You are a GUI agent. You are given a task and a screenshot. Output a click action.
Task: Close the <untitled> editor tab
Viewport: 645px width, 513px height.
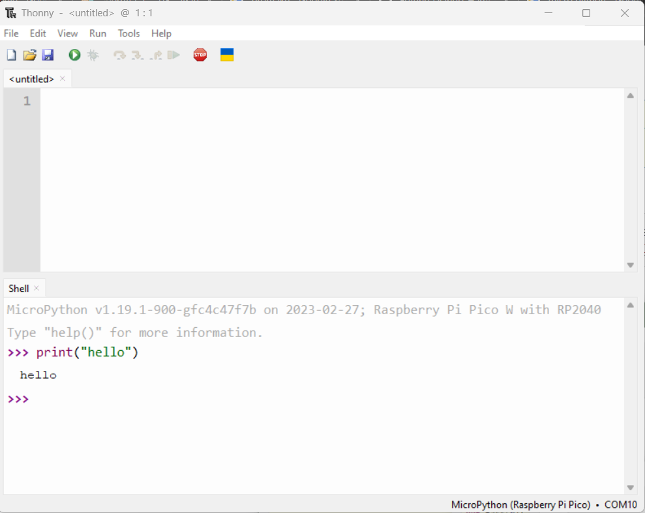click(x=63, y=78)
